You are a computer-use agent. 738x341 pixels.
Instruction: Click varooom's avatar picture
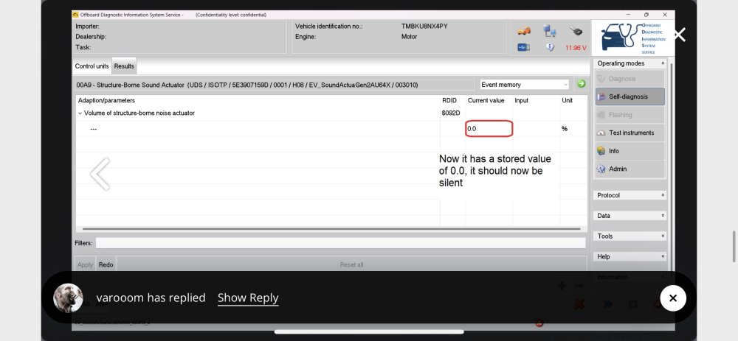[68, 298]
